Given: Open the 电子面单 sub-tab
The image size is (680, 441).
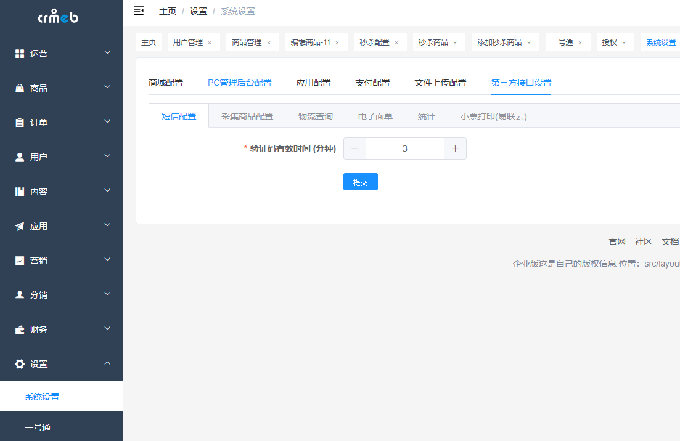Looking at the screenshot, I should pyautogui.click(x=375, y=116).
